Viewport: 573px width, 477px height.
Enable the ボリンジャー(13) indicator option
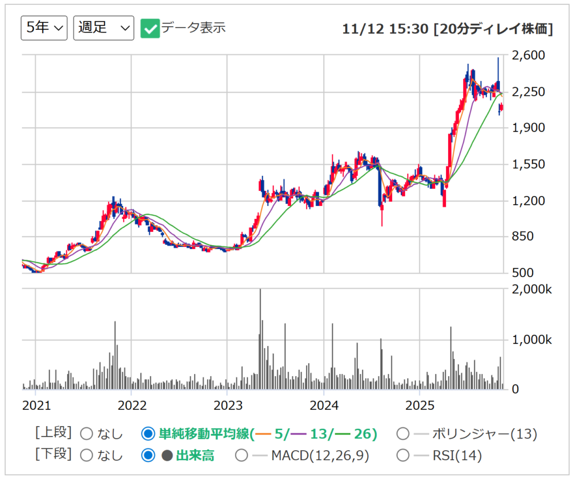pos(402,433)
